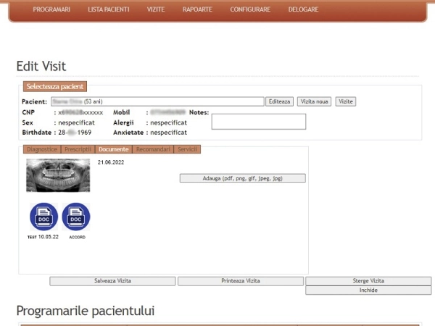Open the dental X-ray thumbnail
The image size is (435, 326).
pyautogui.click(x=58, y=175)
